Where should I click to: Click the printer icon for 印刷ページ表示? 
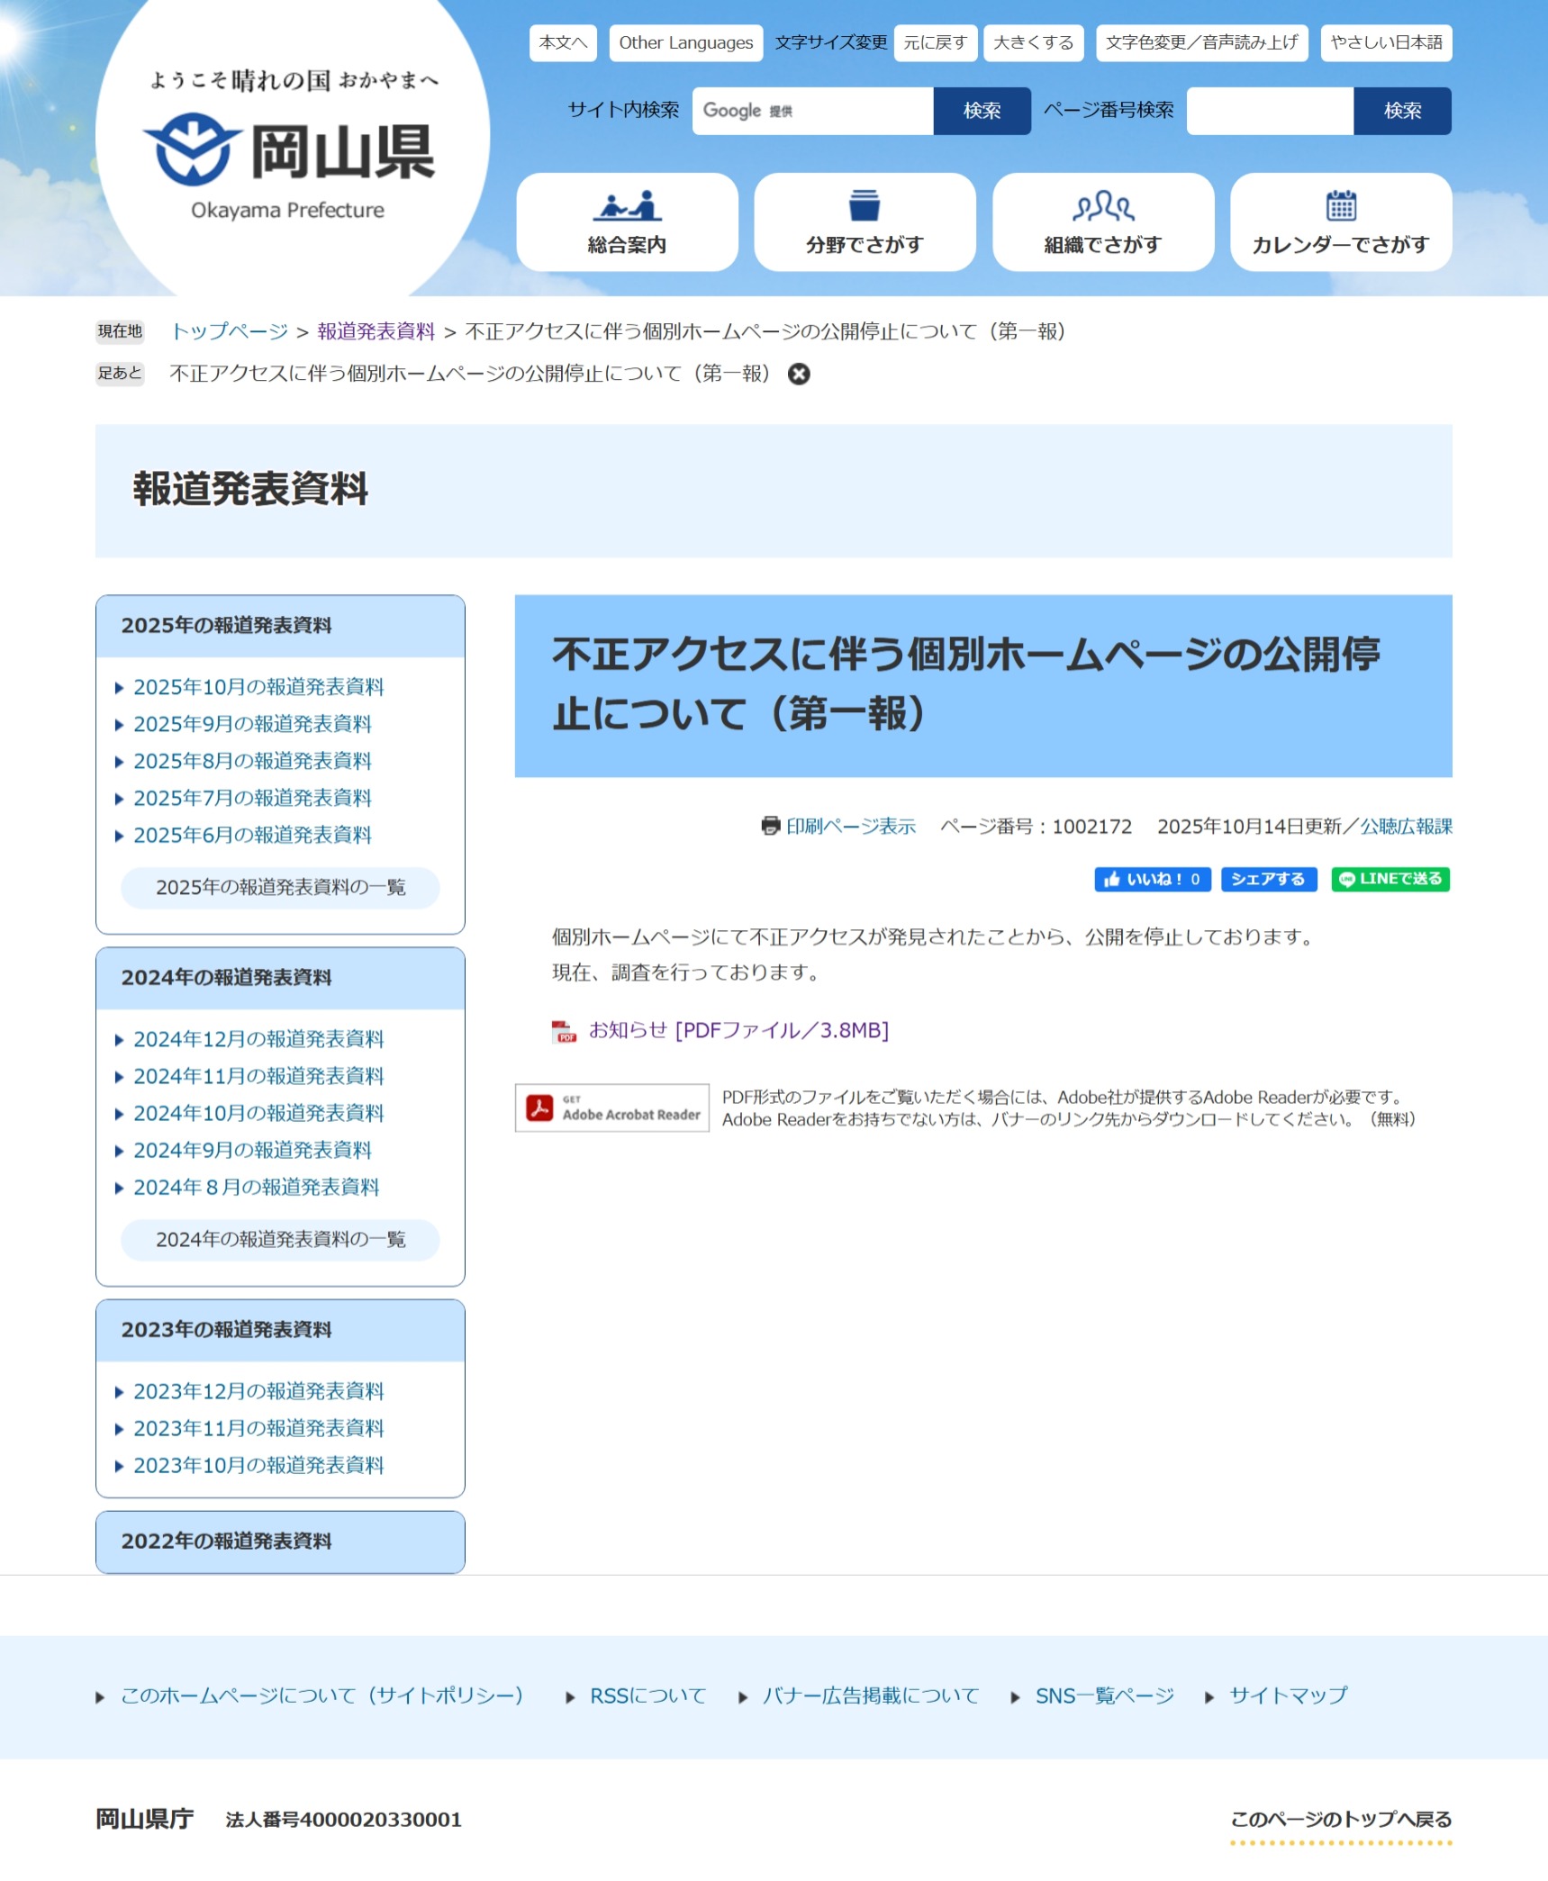[770, 826]
